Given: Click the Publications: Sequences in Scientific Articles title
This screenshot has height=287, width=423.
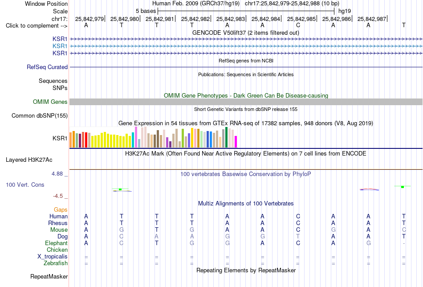Looking at the screenshot, I should tap(246, 74).
